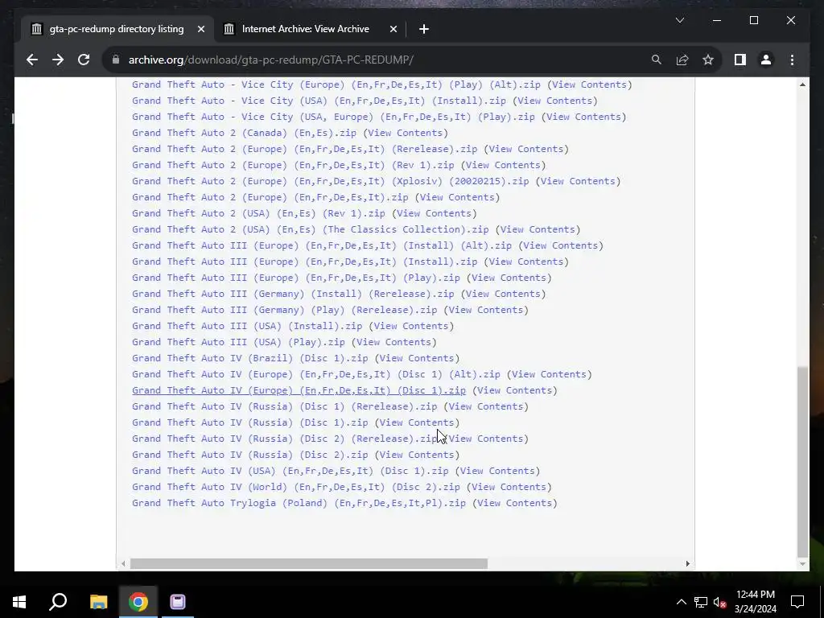The width and height of the screenshot is (824, 618).
Task: Download GTA IV (Brazil) (Disc 1).zip
Action: coord(249,358)
